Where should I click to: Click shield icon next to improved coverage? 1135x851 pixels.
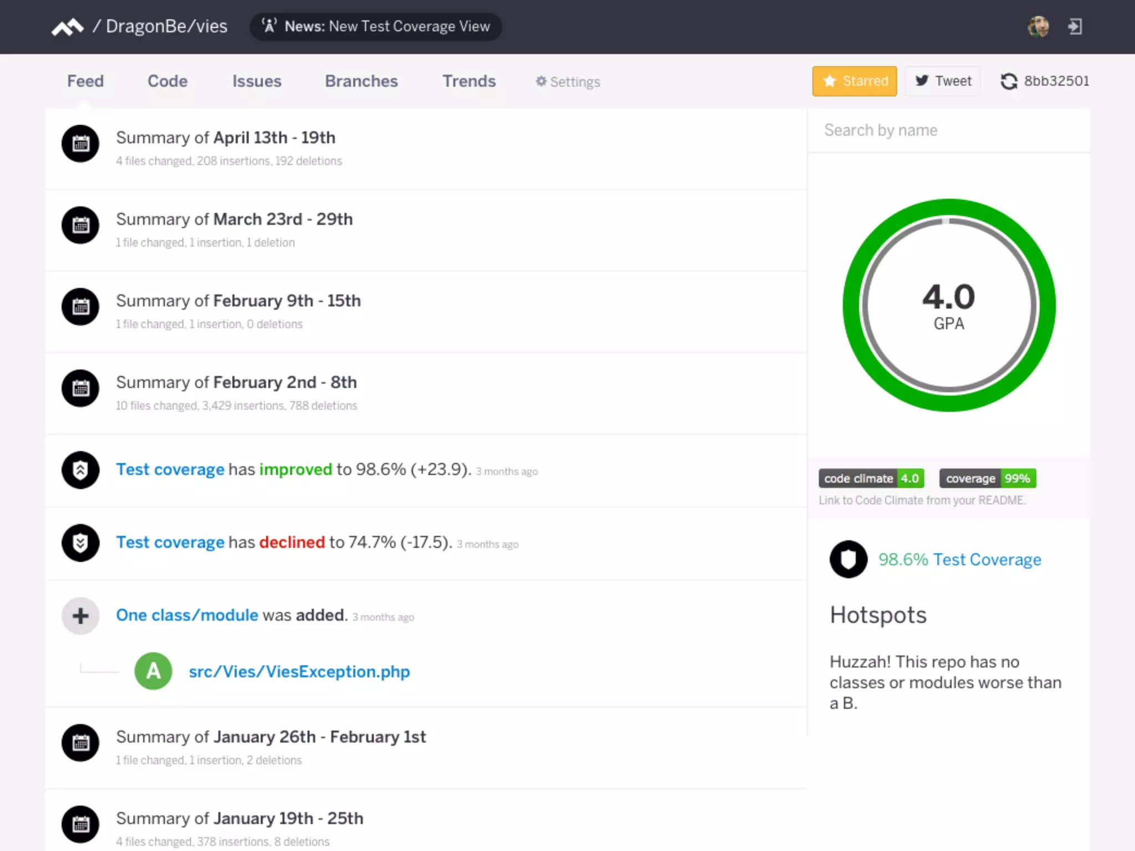coord(80,470)
